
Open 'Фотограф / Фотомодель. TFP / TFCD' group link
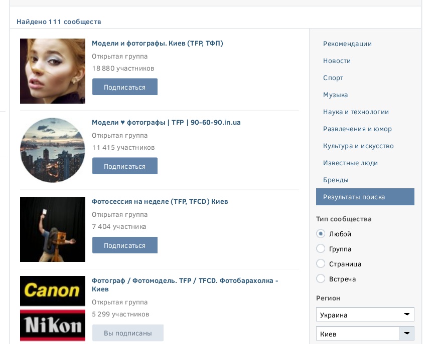pos(185,281)
